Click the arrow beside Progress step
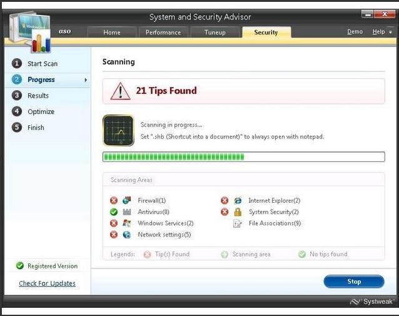 pos(86,80)
